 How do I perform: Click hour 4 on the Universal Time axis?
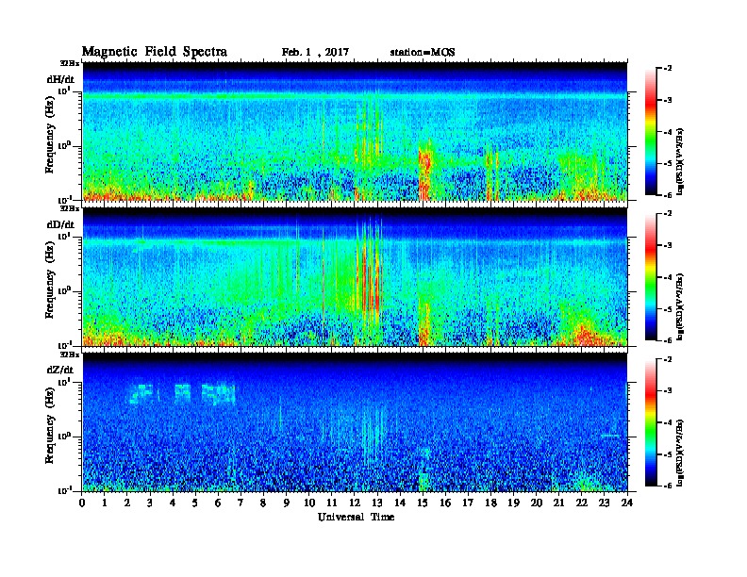pos(173,503)
